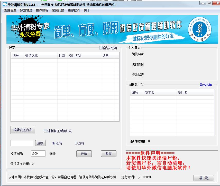
Task: Minimize the 华外清粉专家 window
Action: (203, 3)
